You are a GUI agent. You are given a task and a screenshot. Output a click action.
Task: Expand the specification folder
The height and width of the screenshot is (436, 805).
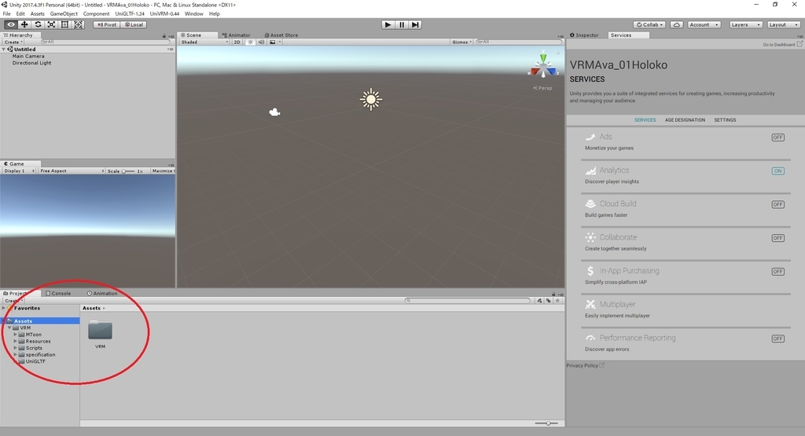(16, 354)
